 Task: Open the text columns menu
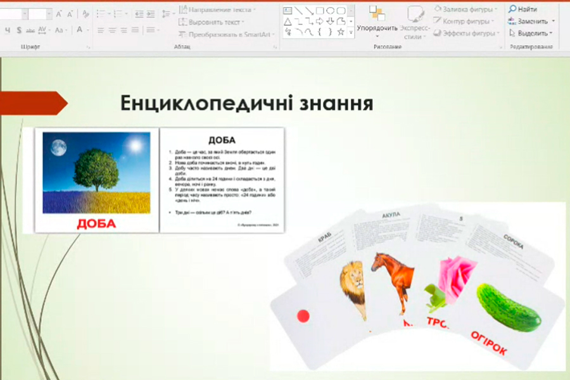[x=153, y=30]
